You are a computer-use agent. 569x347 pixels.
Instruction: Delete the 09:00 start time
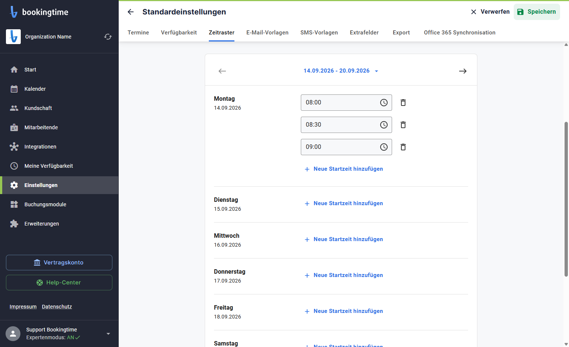(x=403, y=147)
